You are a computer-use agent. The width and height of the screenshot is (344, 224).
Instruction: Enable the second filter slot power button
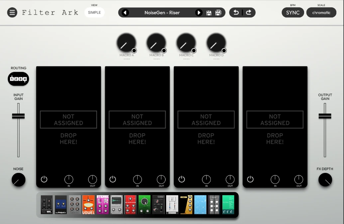coord(113,180)
